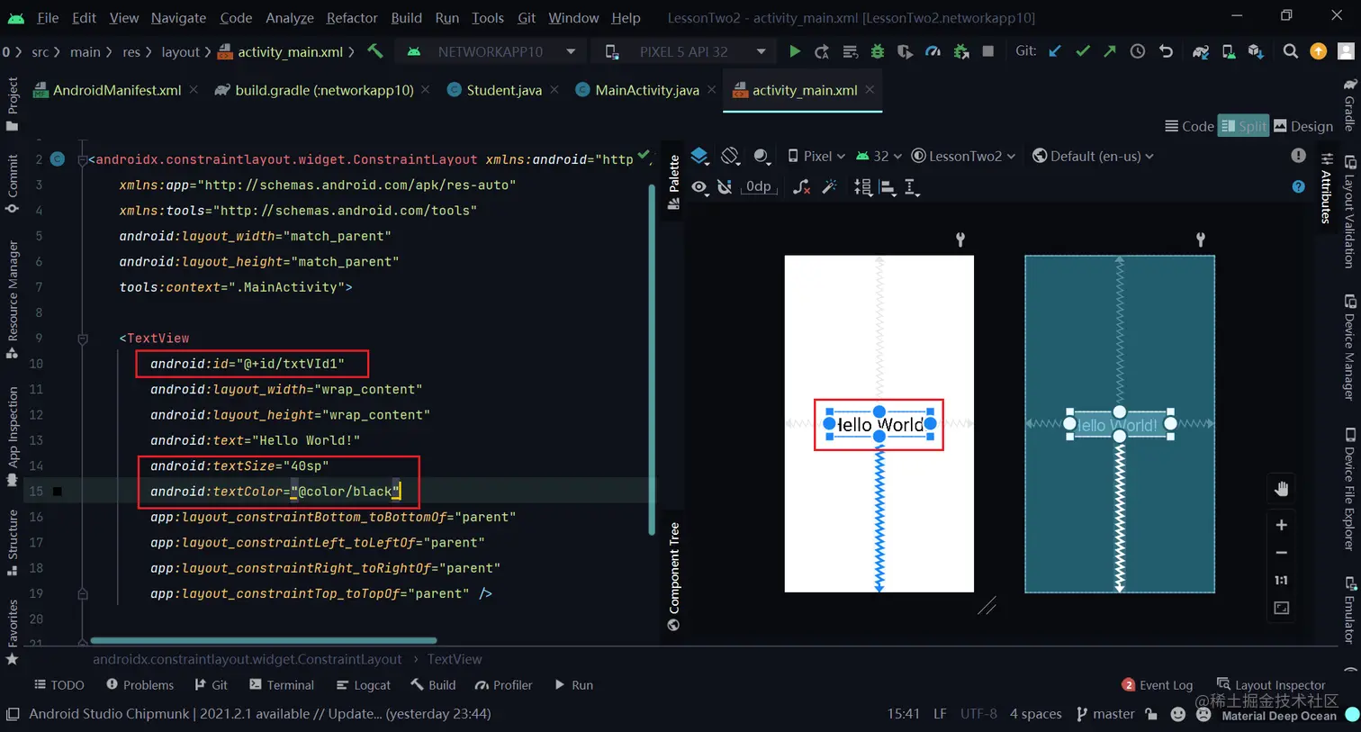Image resolution: width=1361 pixels, height=732 pixels.
Task: Change preview orientation icon
Action: click(x=731, y=157)
